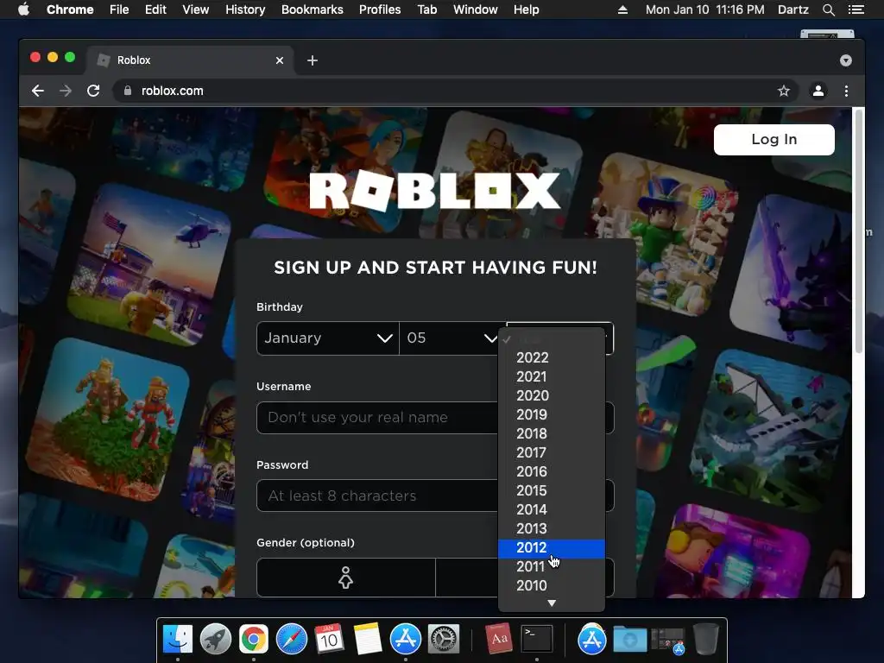Open the Profiles menu
The width and height of the screenshot is (884, 663).
click(x=380, y=9)
